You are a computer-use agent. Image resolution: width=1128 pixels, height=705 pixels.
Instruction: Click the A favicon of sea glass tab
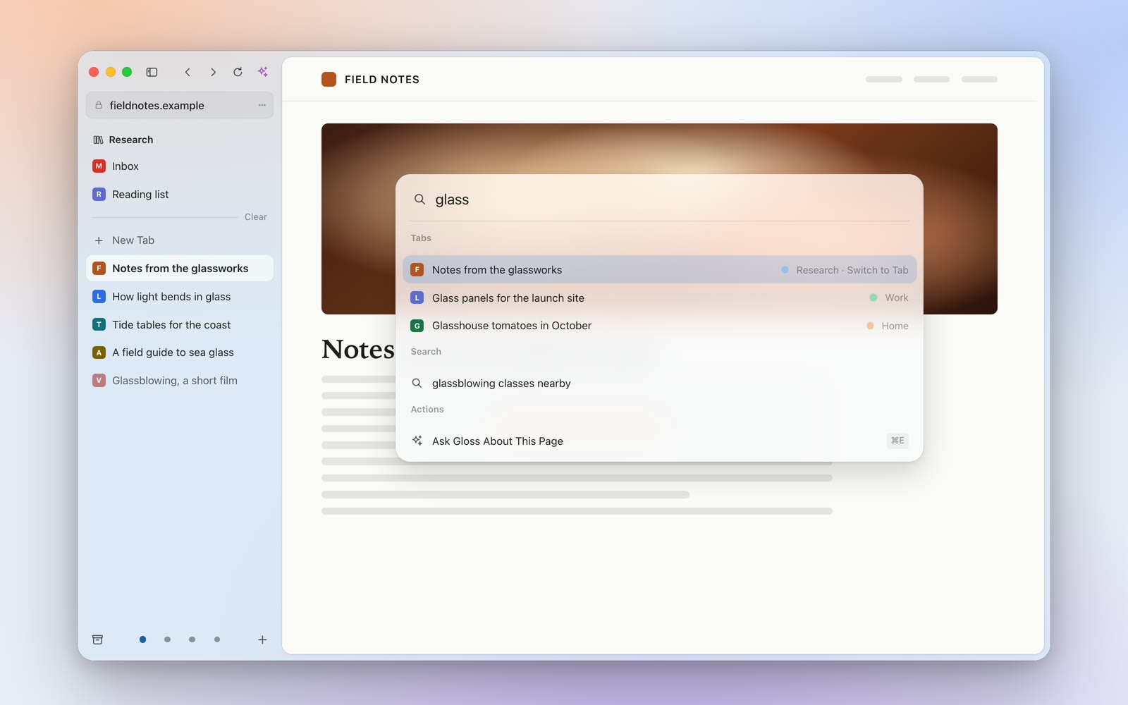[99, 352]
